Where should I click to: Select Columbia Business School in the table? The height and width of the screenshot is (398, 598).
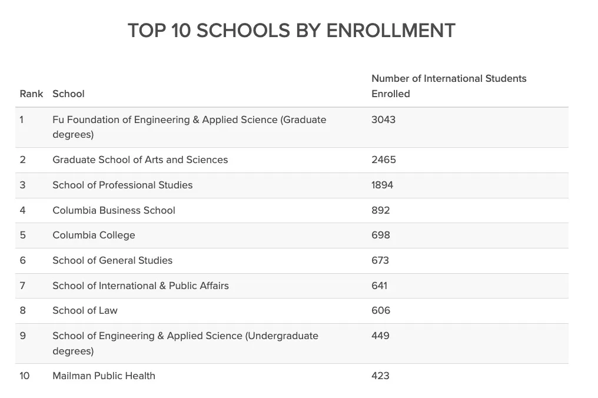pyautogui.click(x=114, y=210)
